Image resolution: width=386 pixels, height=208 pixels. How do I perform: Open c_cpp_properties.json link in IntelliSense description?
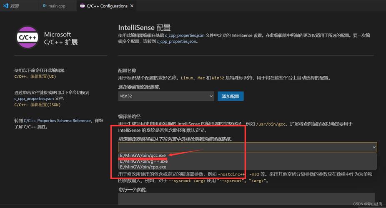tap(184, 35)
